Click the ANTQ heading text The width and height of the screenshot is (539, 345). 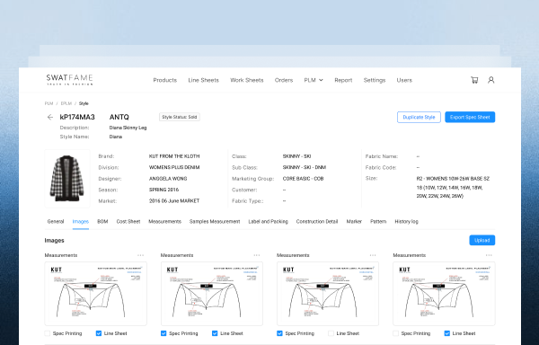pyautogui.click(x=119, y=117)
